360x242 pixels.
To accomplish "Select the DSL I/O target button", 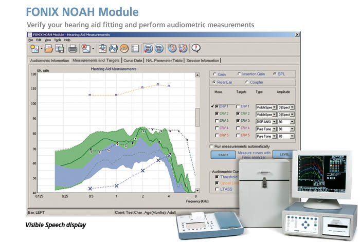I will point(159,49).
